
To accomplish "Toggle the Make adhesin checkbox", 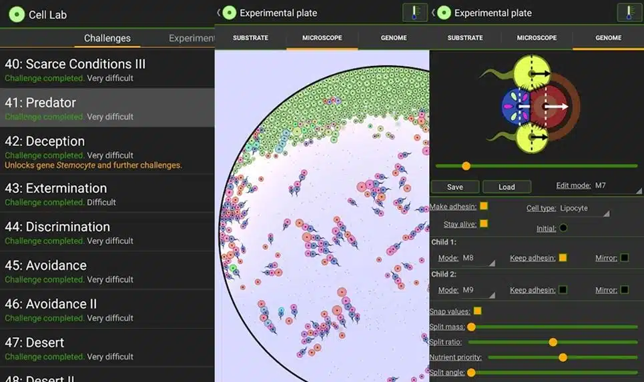I will (x=484, y=206).
